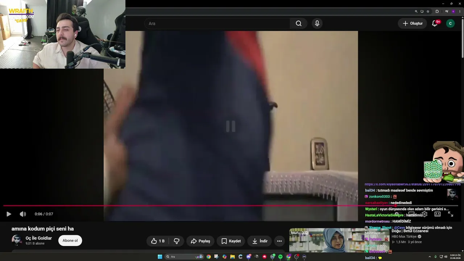Start voice search with the microphone icon

[317, 24]
